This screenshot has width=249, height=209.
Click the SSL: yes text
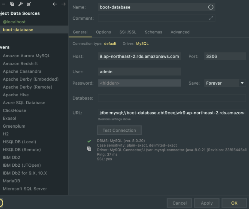pyautogui.click(x=104, y=159)
